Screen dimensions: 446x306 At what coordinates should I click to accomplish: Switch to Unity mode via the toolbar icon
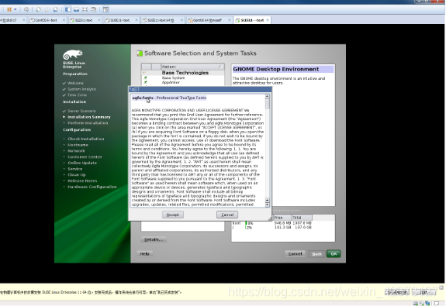click(93, 9)
